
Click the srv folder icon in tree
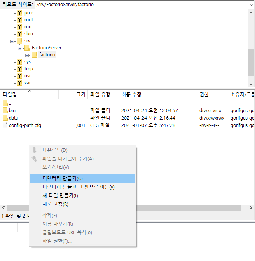click(19, 41)
